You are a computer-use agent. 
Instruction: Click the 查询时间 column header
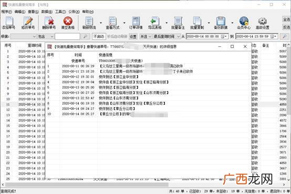click(35, 45)
